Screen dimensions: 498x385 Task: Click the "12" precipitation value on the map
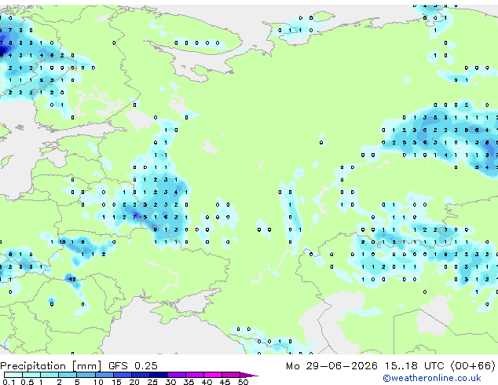[x=72, y=279]
